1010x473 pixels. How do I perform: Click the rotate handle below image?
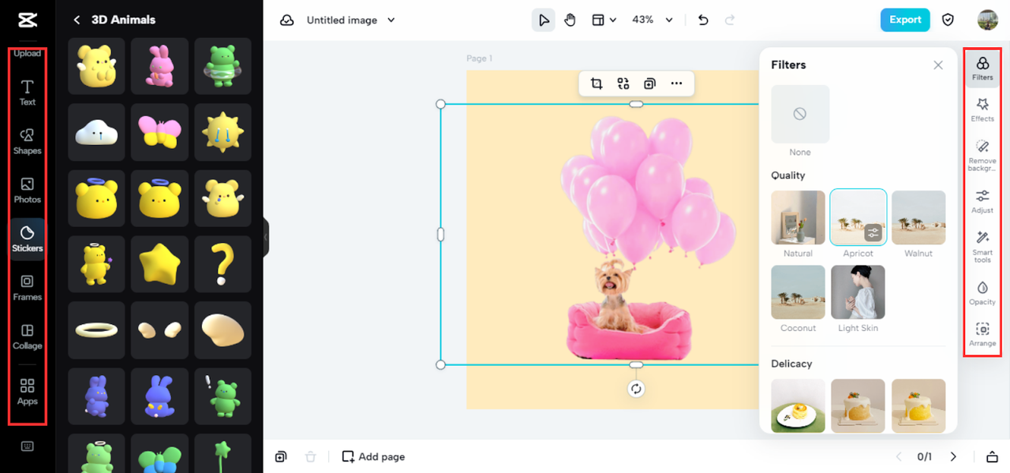point(636,389)
